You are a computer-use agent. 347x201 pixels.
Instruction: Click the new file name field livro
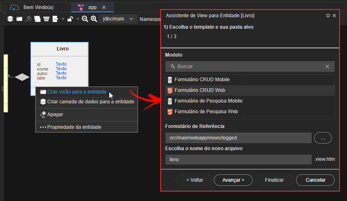(x=238, y=160)
